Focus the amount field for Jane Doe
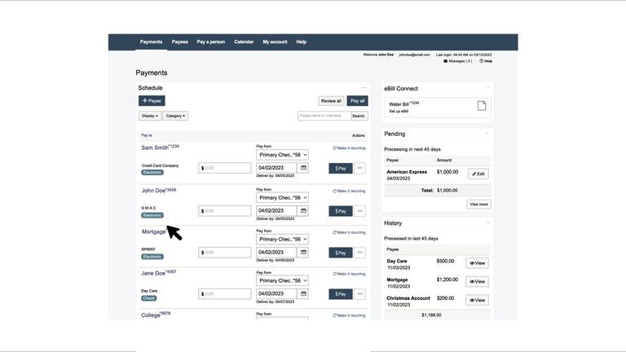This screenshot has width=626, height=352. tap(225, 293)
